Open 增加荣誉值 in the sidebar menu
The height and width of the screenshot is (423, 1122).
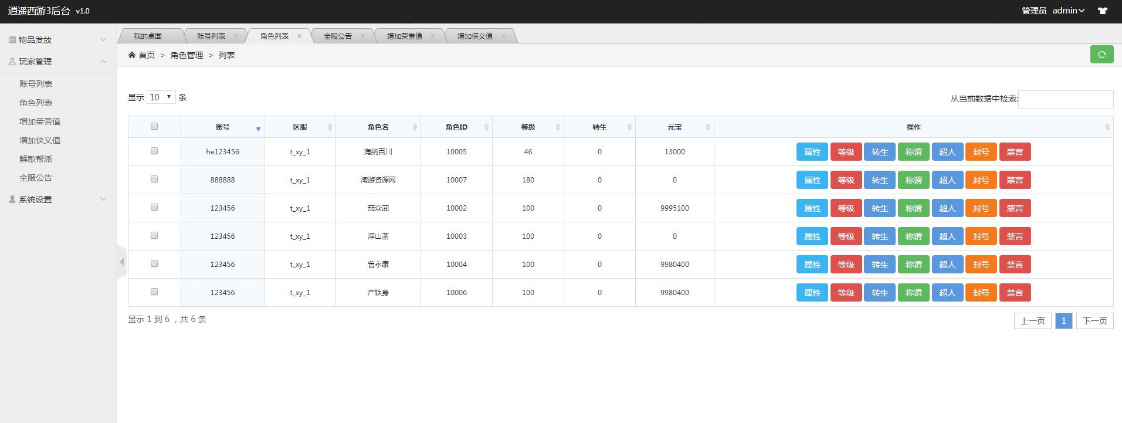point(40,121)
